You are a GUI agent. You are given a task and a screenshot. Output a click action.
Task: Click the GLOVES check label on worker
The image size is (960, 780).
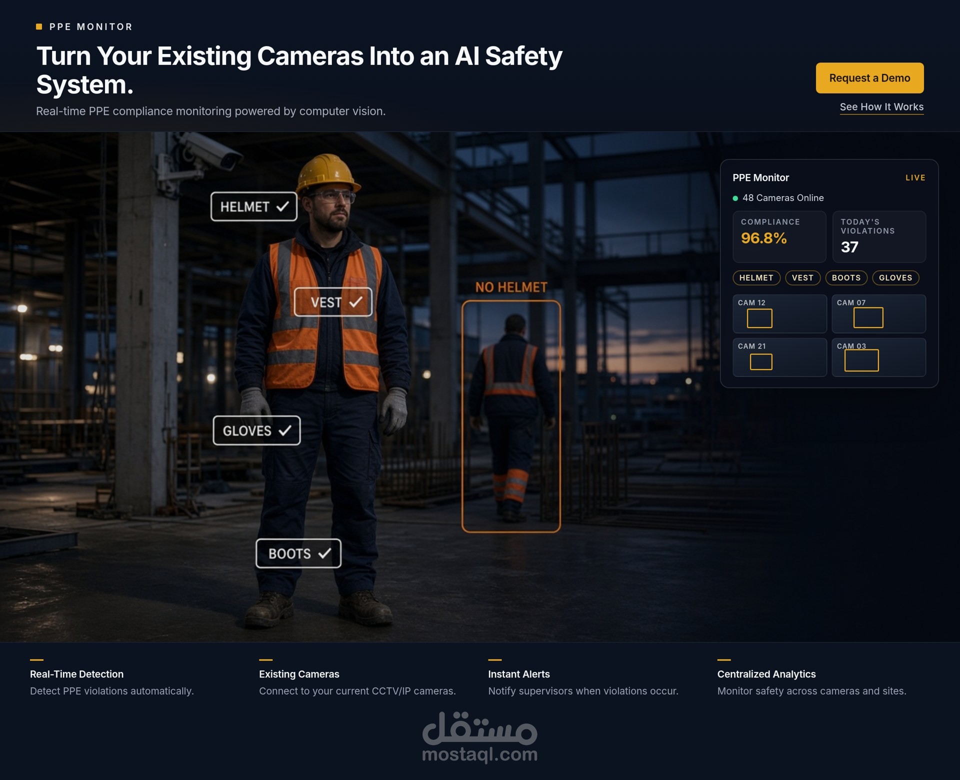pos(256,430)
